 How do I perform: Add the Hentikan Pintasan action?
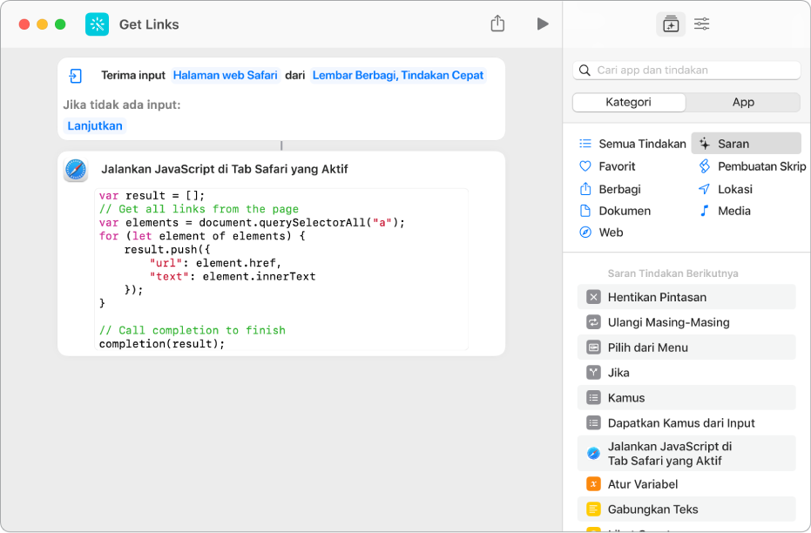coord(686,297)
